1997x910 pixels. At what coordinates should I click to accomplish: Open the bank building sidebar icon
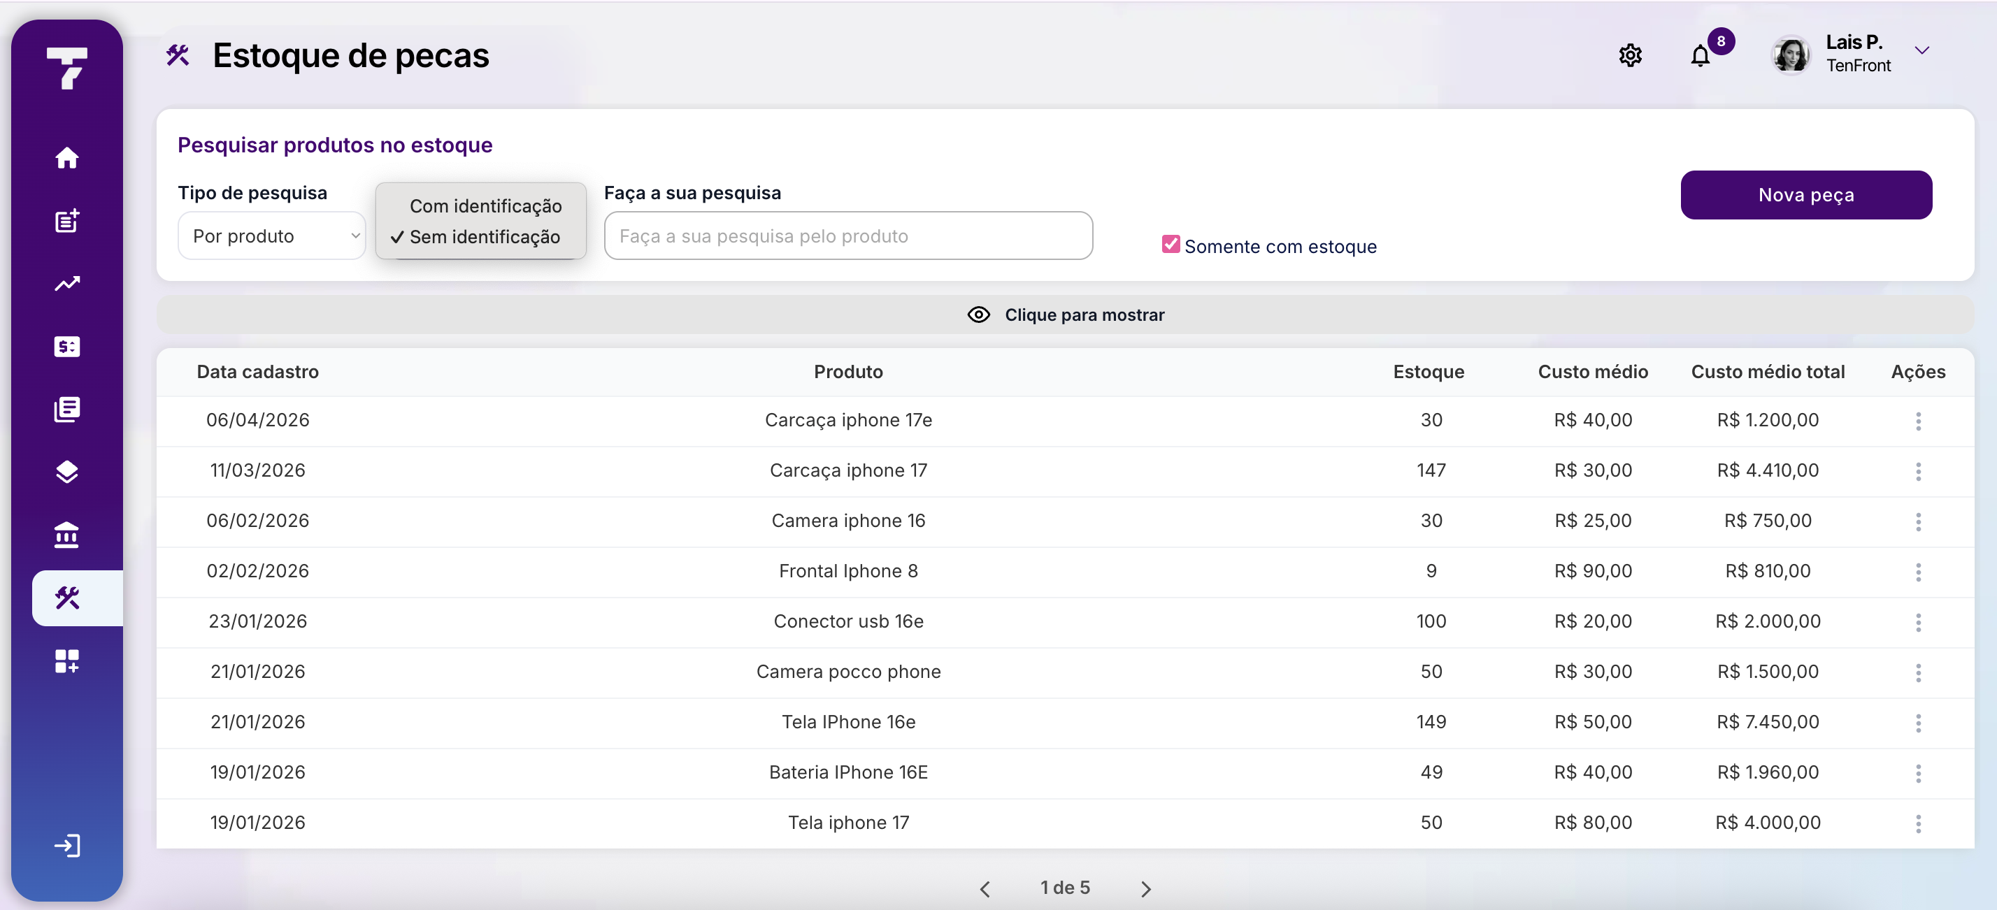(66, 535)
